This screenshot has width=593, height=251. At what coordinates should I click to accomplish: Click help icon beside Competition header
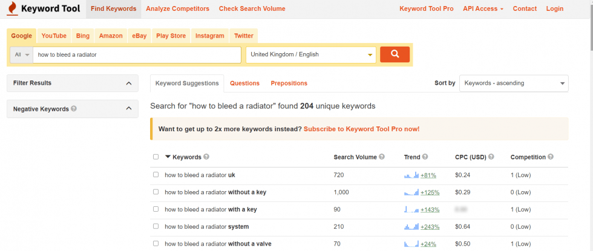coord(550,157)
